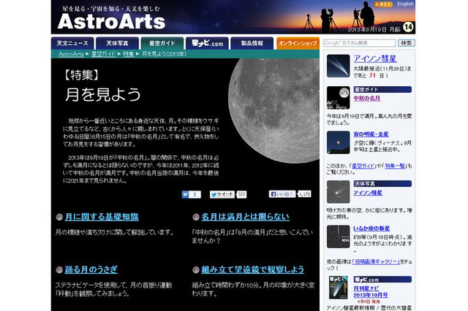Open the 天体写真 tab
The image size is (468, 311).
[x=117, y=43]
